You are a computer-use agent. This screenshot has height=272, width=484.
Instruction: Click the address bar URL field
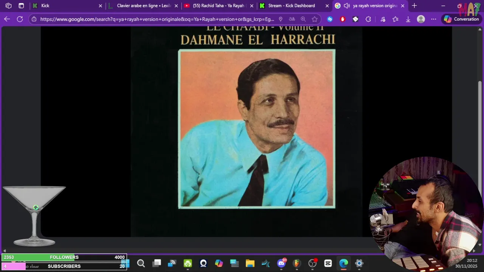[x=157, y=19]
